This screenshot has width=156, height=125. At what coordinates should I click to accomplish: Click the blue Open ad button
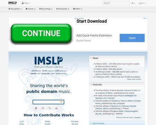click(132, 38)
